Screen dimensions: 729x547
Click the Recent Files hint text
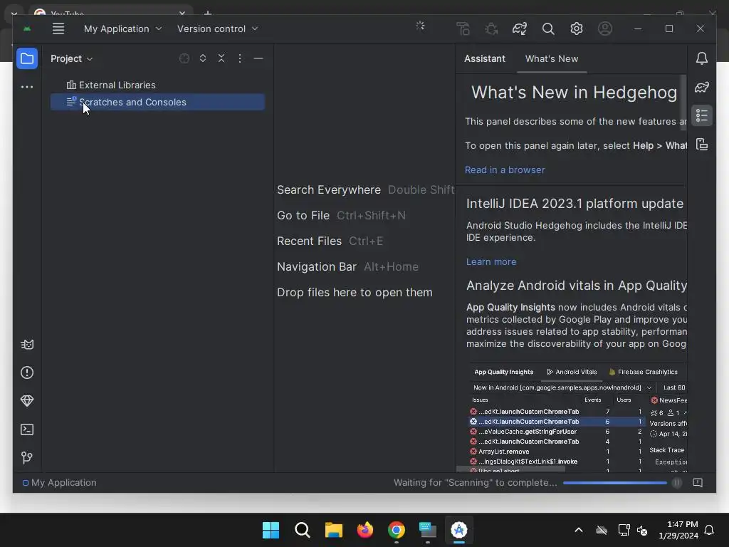309,241
